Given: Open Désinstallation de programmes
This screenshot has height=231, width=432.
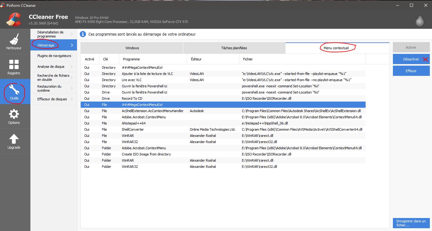Looking at the screenshot, I should tap(54, 34).
